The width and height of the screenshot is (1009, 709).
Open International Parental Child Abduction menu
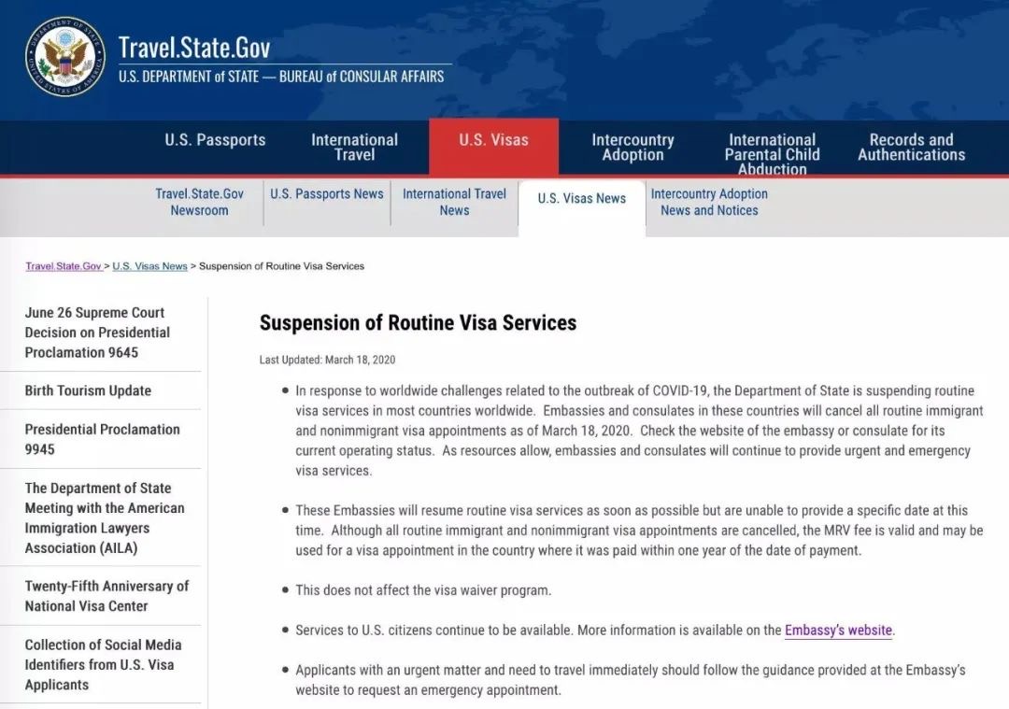point(773,154)
